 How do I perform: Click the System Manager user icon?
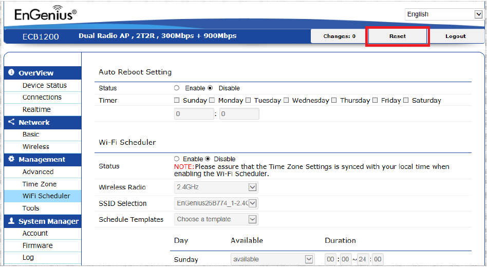[x=11, y=221]
